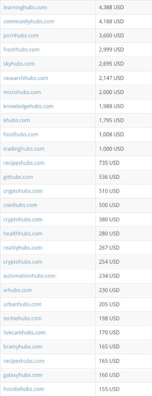Viewport: 152px width, 396px height.
Task: Click the githubs.com link
Action: coord(18,177)
